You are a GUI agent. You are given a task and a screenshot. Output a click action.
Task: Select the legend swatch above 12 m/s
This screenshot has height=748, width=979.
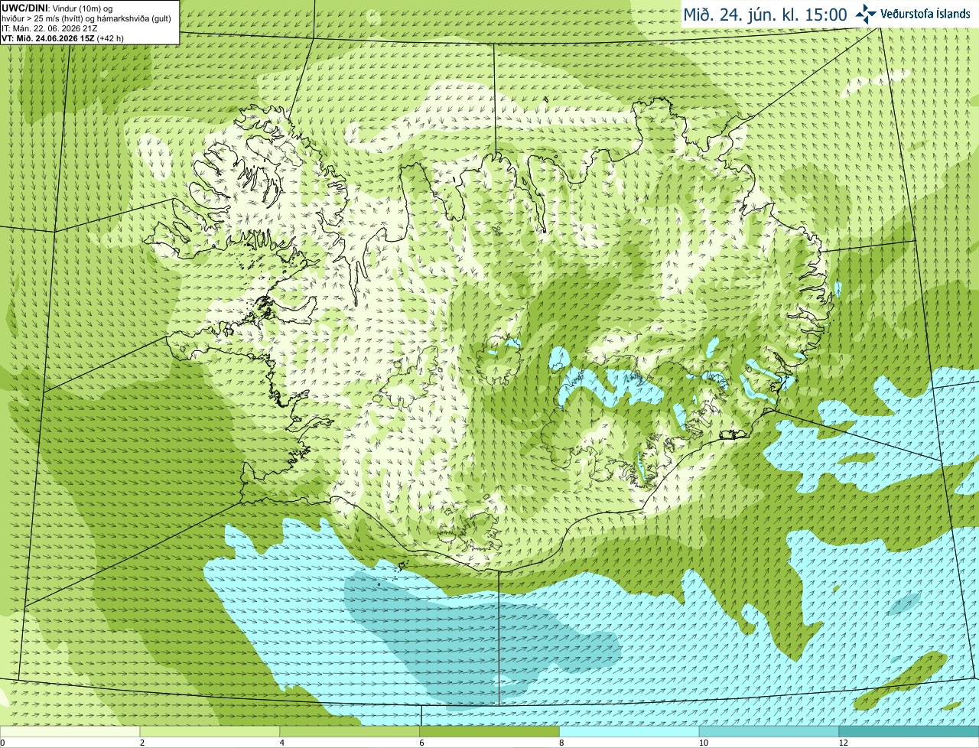[909, 731]
